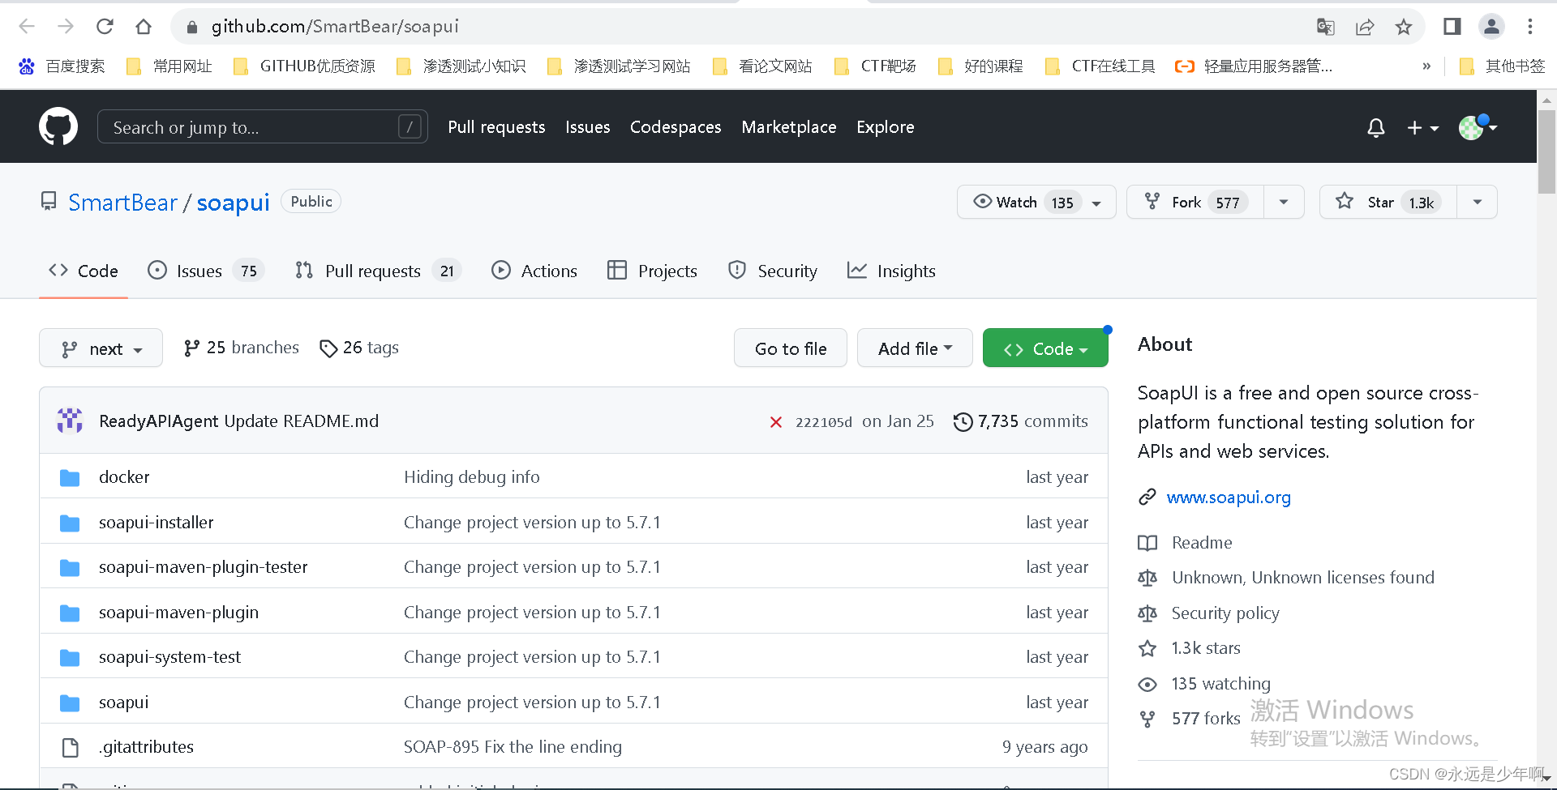Open Actions tab
Image resolution: width=1557 pixels, height=790 pixels.
[x=534, y=271]
